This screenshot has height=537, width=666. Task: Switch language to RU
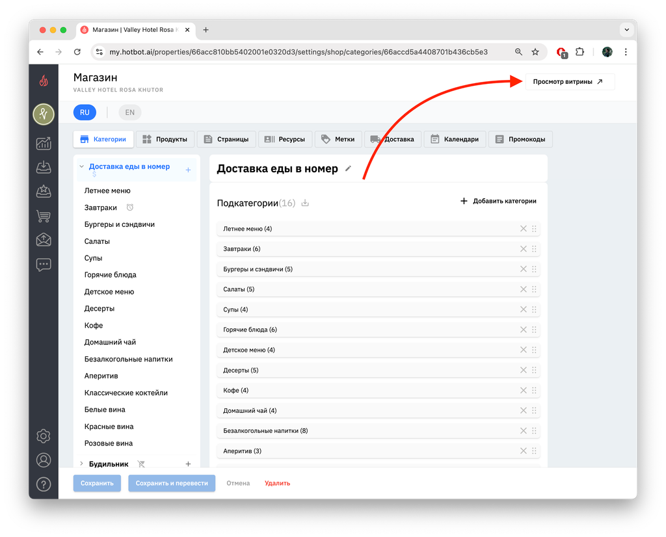pos(85,112)
